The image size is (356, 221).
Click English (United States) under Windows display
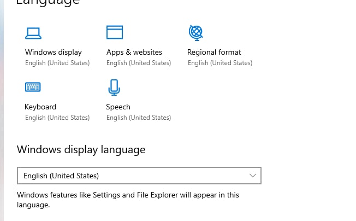pos(57,63)
